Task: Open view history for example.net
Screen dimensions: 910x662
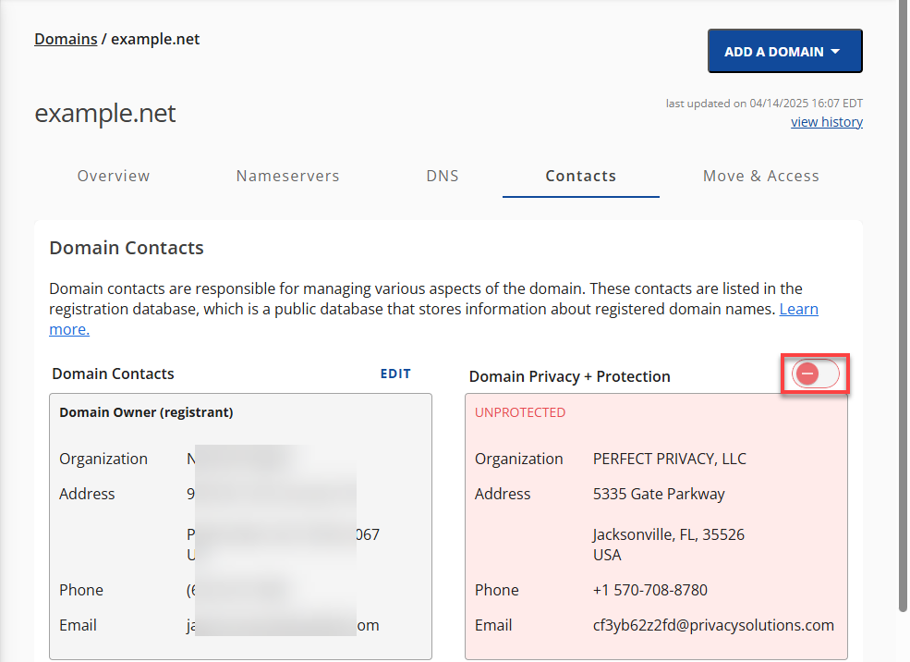Action: click(826, 121)
